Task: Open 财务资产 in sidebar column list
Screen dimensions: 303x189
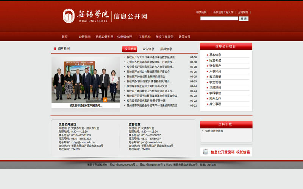Action: pos(215,66)
